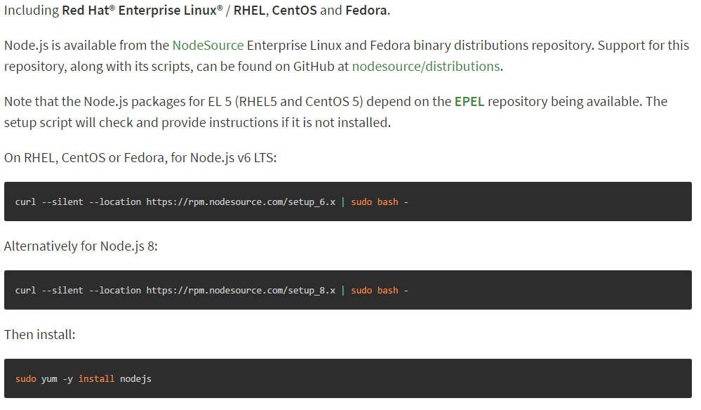Image resolution: width=701 pixels, height=410 pixels.
Task: Follow the EPEL repository link
Action: (x=469, y=102)
